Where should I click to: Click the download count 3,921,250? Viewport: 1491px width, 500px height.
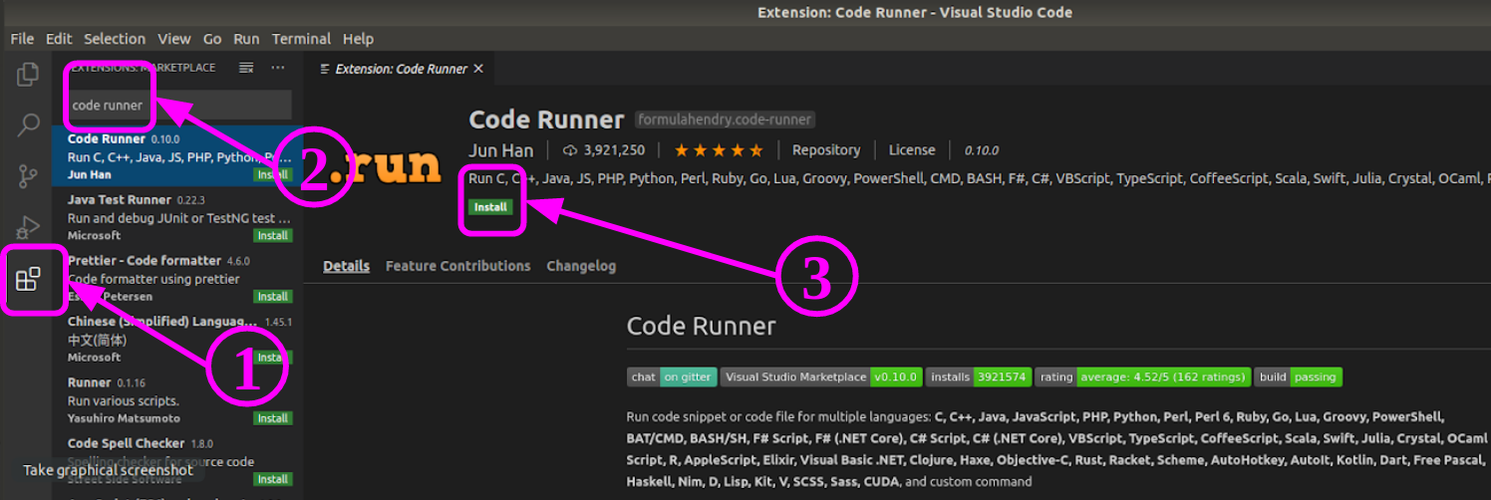click(603, 150)
